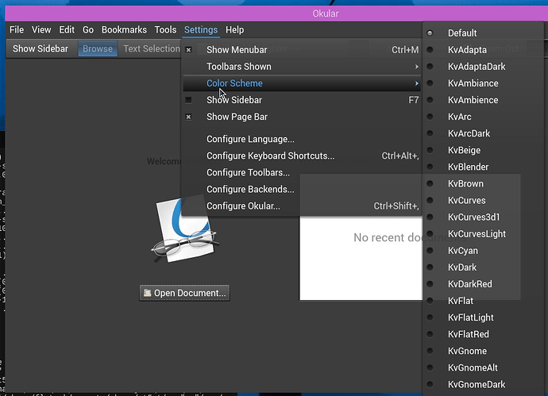Expand the Toolbars Shown submenu
Viewport: 548px width, 396px height.
(x=302, y=67)
